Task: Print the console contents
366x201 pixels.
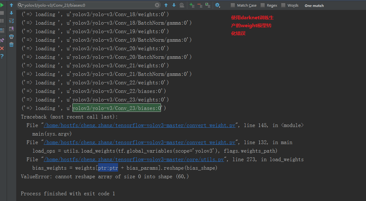Action: point(12,37)
